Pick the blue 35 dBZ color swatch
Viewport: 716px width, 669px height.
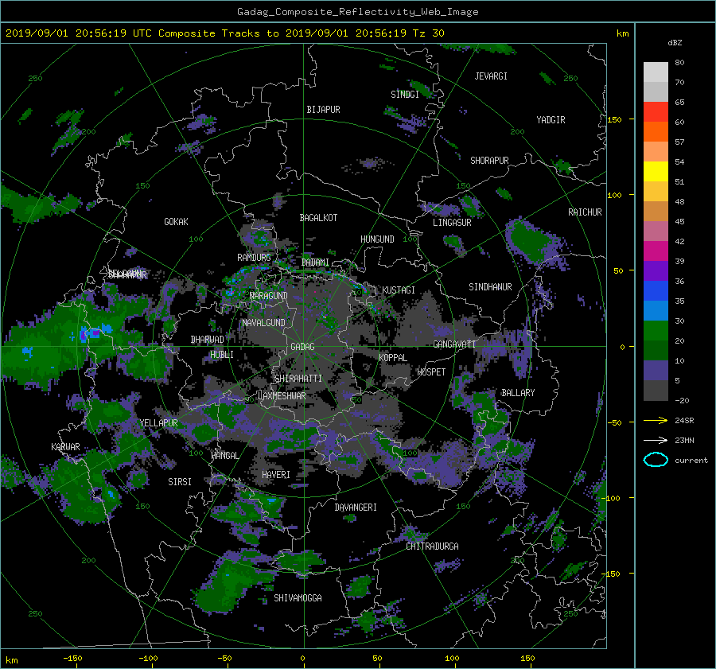point(656,291)
